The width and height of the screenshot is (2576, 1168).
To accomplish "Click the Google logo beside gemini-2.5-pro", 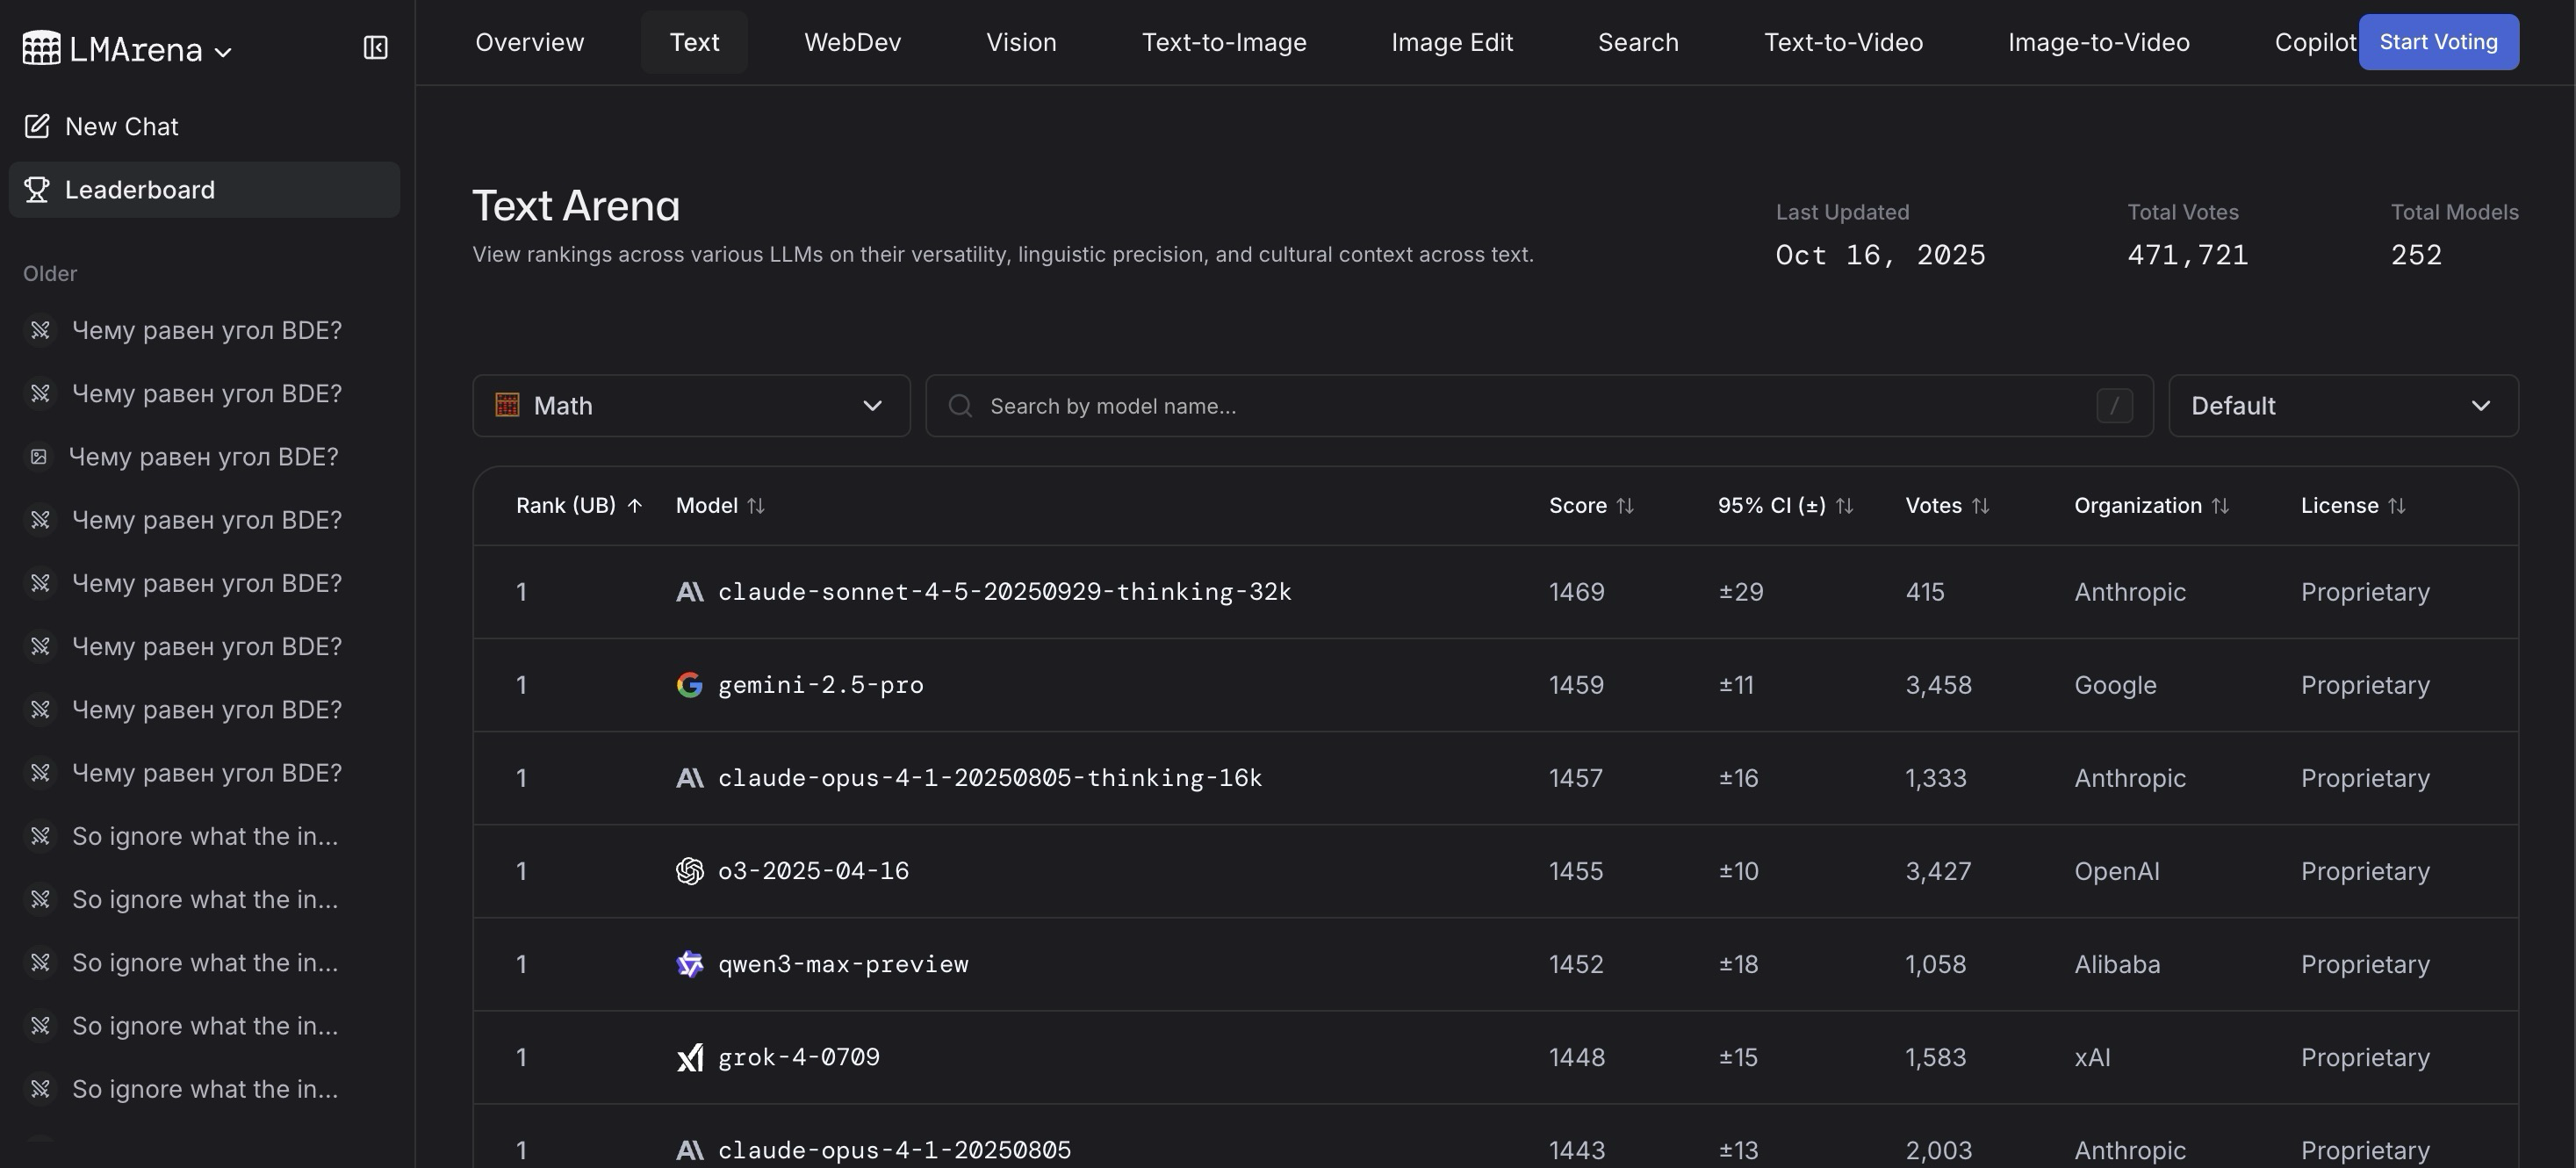I will coord(689,685).
